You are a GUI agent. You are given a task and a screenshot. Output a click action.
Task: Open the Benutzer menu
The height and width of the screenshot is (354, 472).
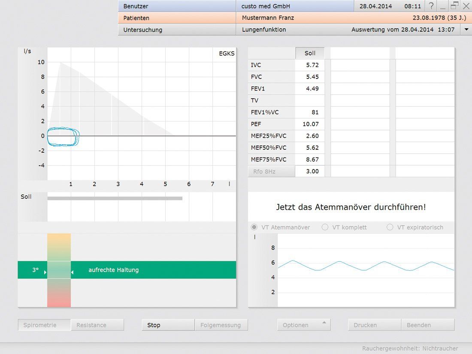[176, 6]
